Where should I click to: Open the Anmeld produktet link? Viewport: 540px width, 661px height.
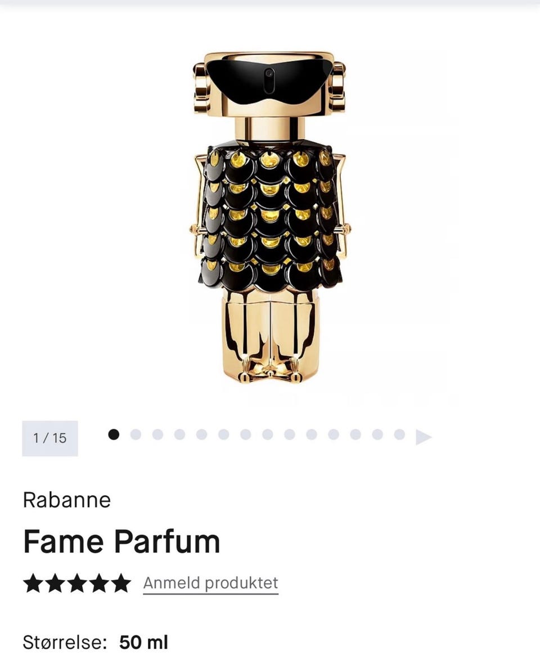(x=211, y=583)
